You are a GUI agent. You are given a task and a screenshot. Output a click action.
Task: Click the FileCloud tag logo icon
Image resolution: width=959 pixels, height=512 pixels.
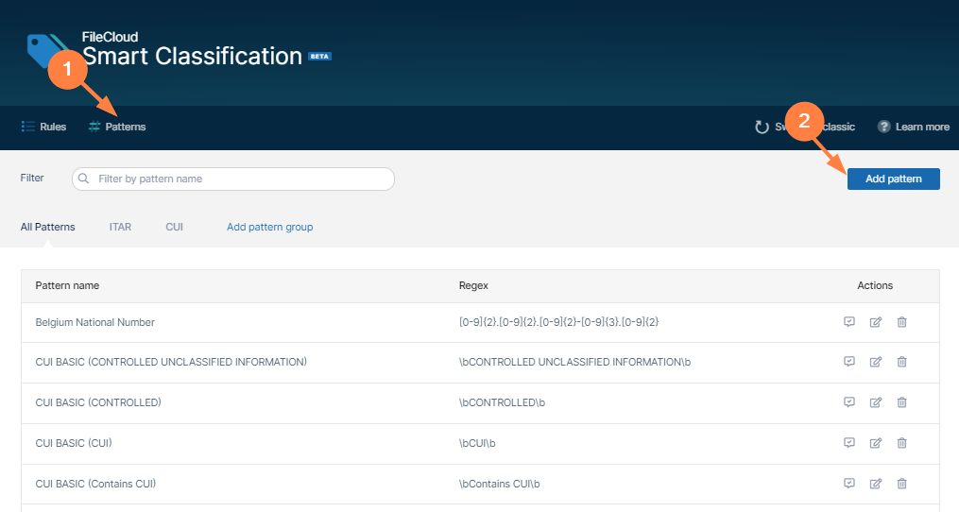(47, 50)
